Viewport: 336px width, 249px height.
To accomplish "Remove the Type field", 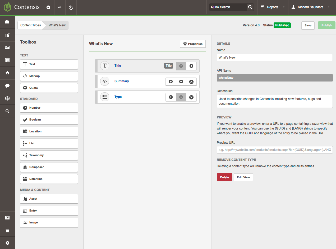I will (191, 97).
